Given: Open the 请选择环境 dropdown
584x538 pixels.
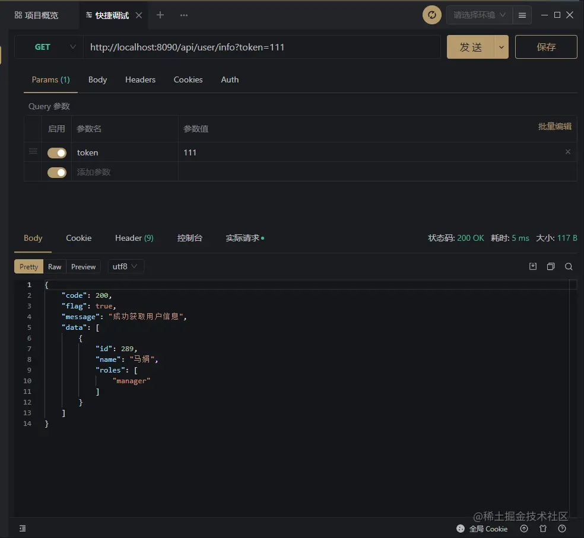Looking at the screenshot, I should pos(480,15).
